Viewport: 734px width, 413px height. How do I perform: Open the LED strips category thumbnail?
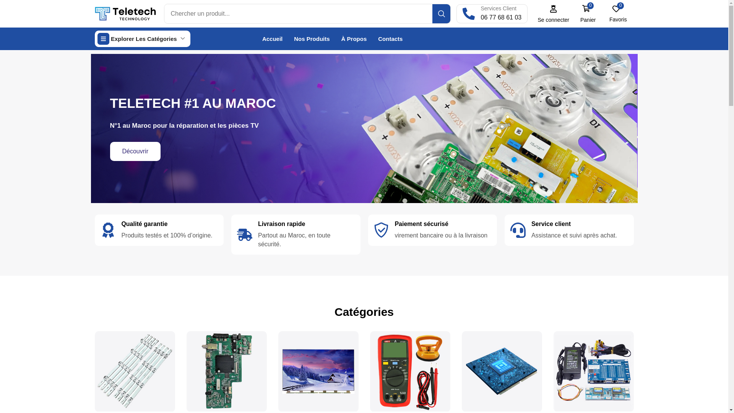[135, 371]
